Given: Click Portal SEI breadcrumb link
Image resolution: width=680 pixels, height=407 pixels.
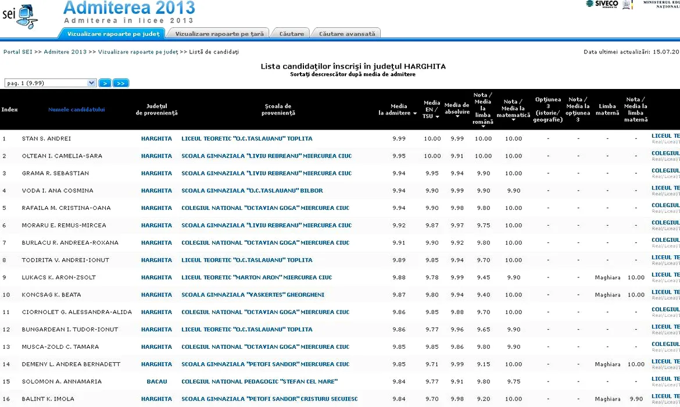Looking at the screenshot, I should pos(17,52).
